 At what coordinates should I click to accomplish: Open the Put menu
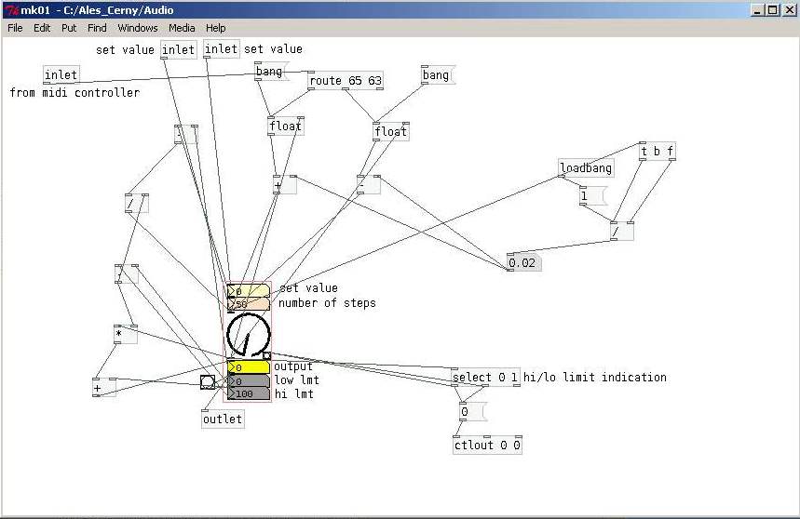click(x=69, y=28)
